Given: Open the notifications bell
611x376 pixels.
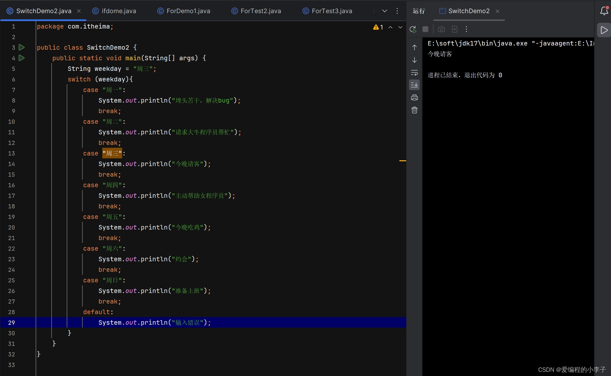Looking at the screenshot, I should tap(604, 11).
